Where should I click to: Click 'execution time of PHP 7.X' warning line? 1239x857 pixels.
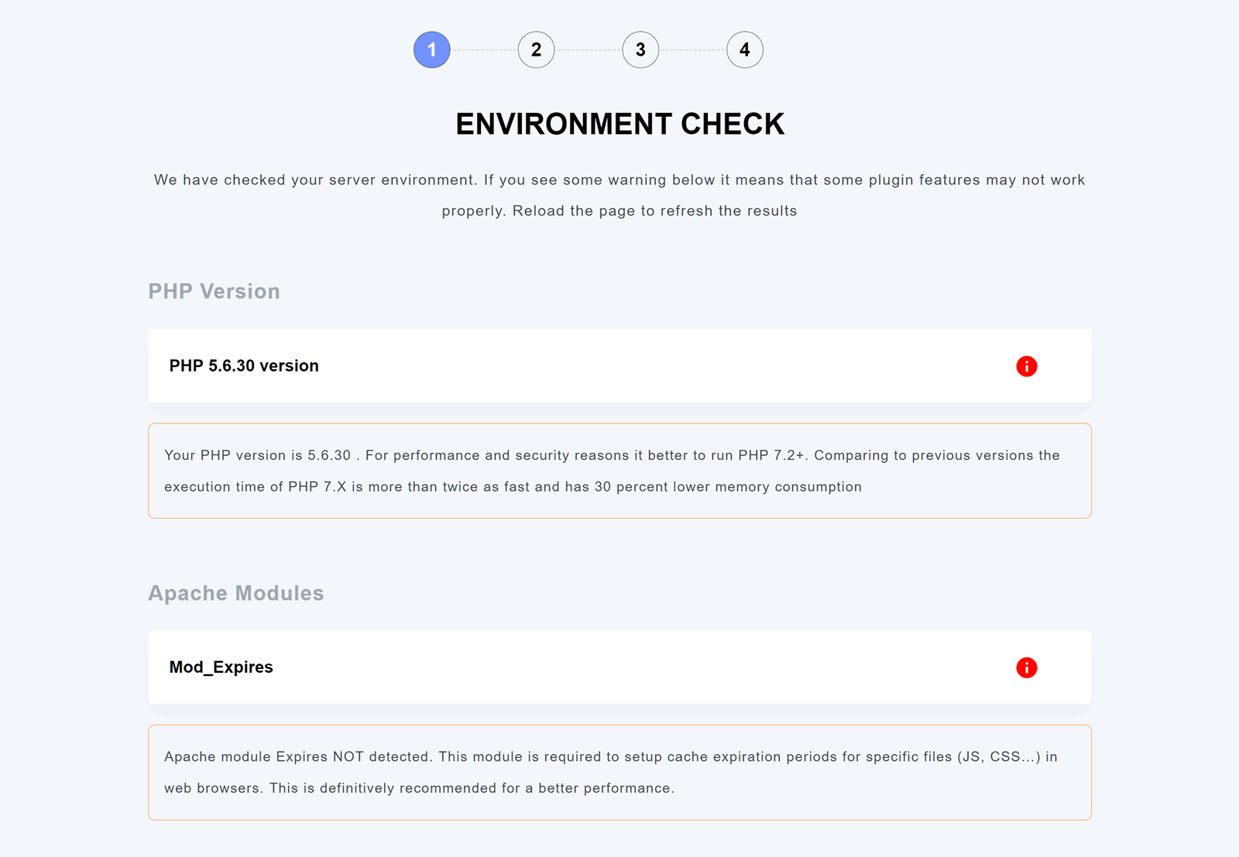coord(512,487)
